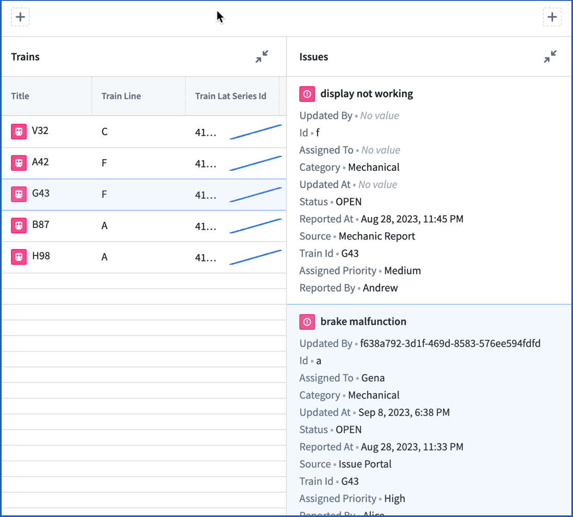This screenshot has height=517, width=573.
Task: Click Reported At Aug 28, 2023, 11:33 PM
Action: pos(412,447)
